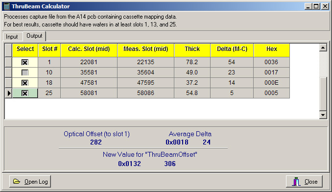Screen dimensions: 332x192
Task: Click new ThruBeamOffset hex value 0x0132
Action: [x=129, y=164]
